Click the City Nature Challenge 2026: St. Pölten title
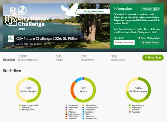The height and width of the screenshot is (122, 167). (x=47, y=39)
